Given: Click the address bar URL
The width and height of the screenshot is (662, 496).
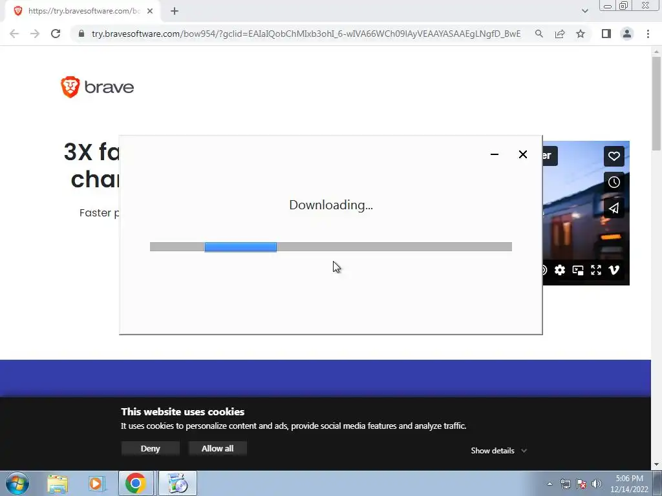Looking at the screenshot, I should [x=306, y=34].
